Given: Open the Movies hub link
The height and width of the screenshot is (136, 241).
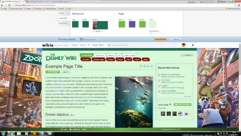Looking at the screenshot, I should (x=82, y=45).
